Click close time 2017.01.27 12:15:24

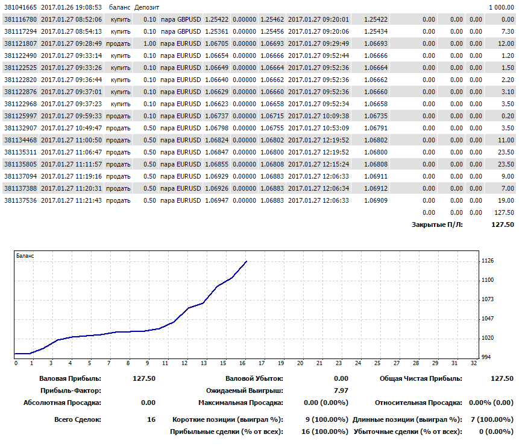click(x=318, y=164)
